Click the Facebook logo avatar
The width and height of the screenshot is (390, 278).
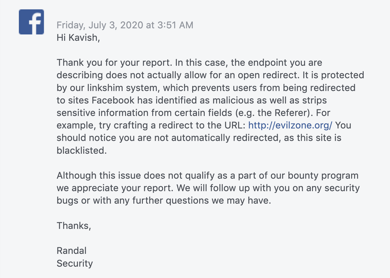pyautogui.click(x=31, y=22)
